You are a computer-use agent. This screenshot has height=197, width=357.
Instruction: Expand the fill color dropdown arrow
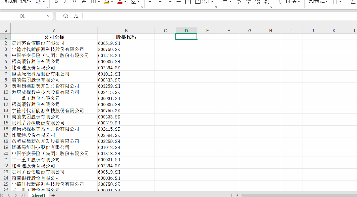tap(112, 2)
